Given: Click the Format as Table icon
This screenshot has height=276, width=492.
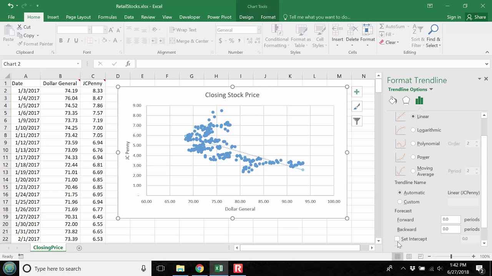Looking at the screenshot, I should pos(301,30).
